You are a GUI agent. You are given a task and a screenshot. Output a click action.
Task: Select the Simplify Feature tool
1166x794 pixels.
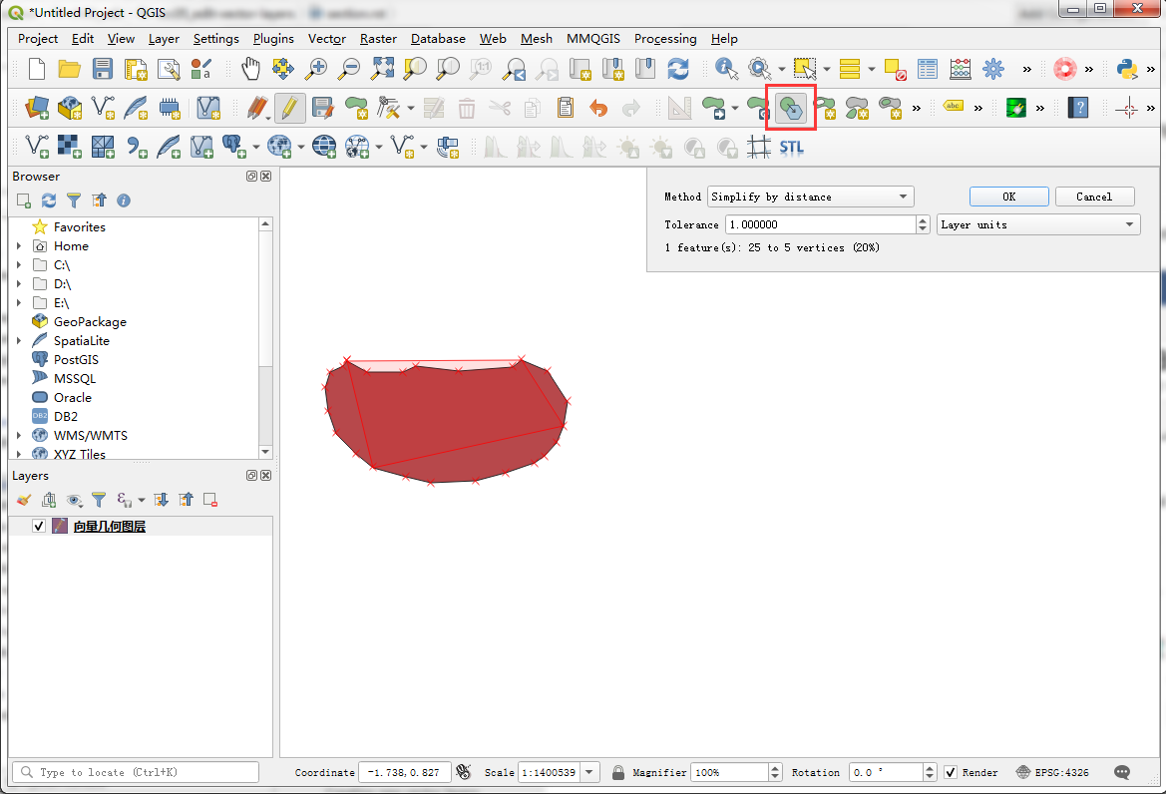[791, 109]
